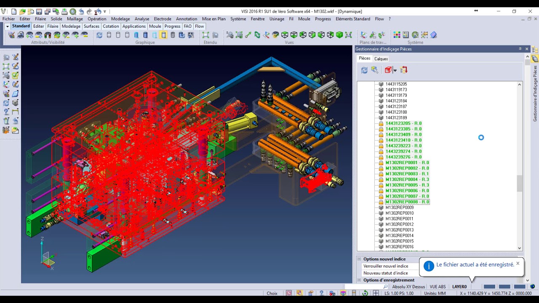
Task: Open the Fichier menu
Action: coord(8,19)
